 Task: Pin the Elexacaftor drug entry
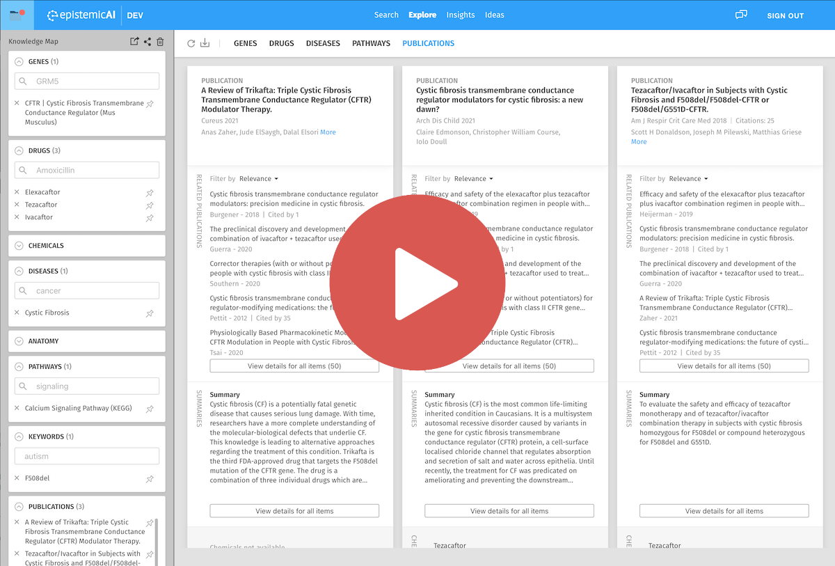click(x=150, y=193)
